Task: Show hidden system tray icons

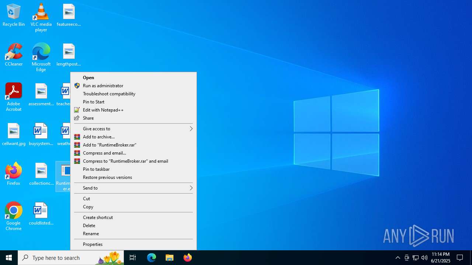Action: [398, 258]
